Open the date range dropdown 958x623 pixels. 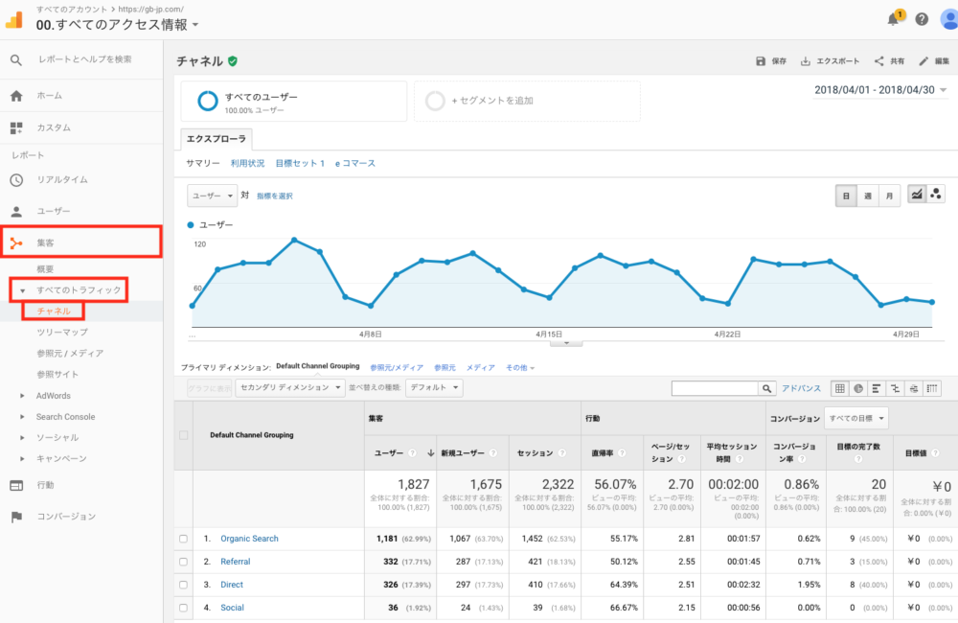[879, 90]
